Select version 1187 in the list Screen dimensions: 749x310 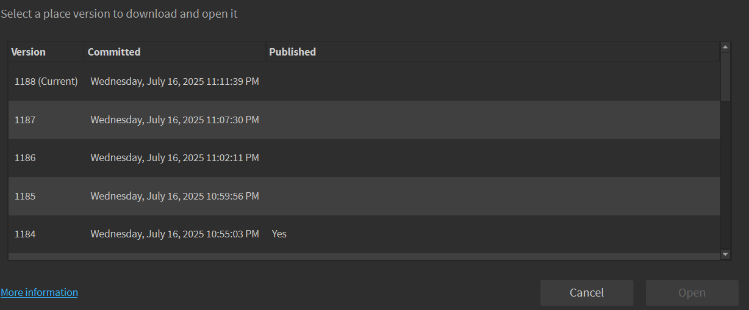tap(25, 120)
